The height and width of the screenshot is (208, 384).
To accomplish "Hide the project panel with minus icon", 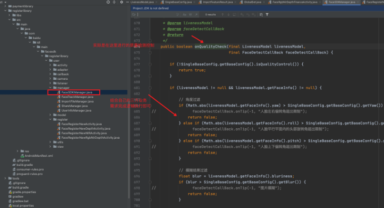I will click(127, 2).
